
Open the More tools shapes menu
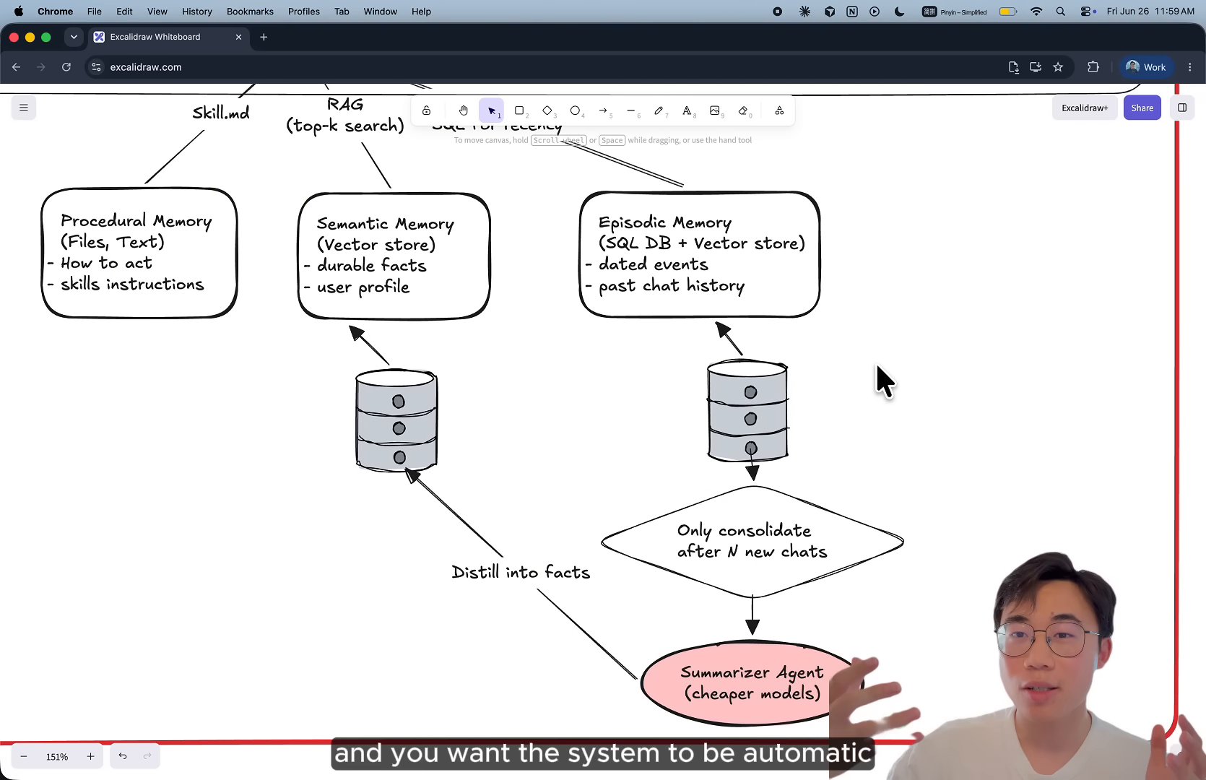click(779, 110)
